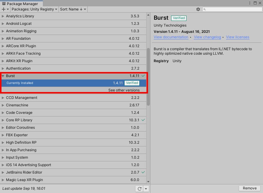
Task: Expand the Authentication package
Action: point(3,68)
